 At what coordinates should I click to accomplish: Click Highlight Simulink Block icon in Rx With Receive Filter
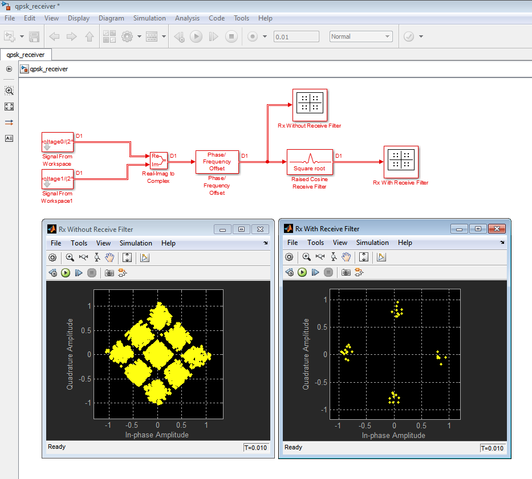click(359, 272)
